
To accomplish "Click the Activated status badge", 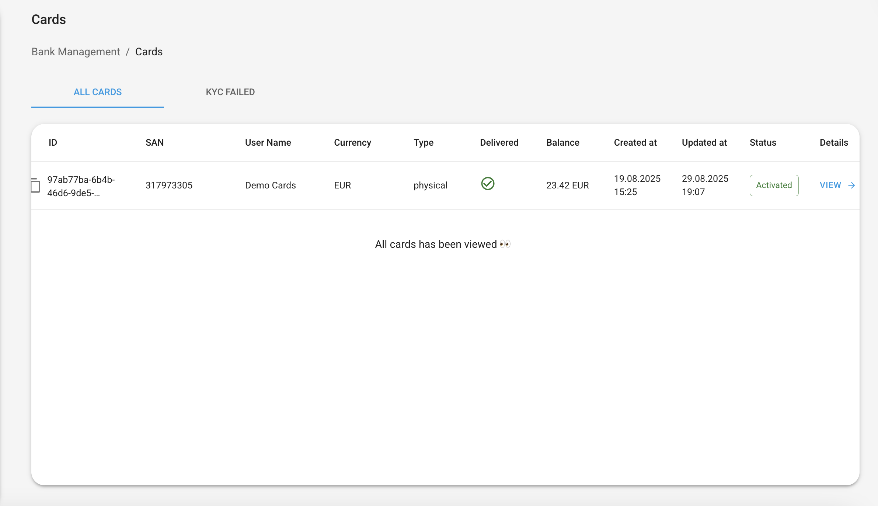I will 774,185.
